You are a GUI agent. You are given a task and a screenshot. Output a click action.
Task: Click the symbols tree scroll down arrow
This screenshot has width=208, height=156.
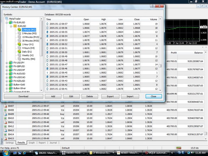pos(41,90)
